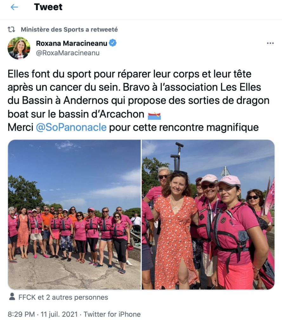Click the tagged people person icon
The height and width of the screenshot is (325, 282).
point(12,297)
